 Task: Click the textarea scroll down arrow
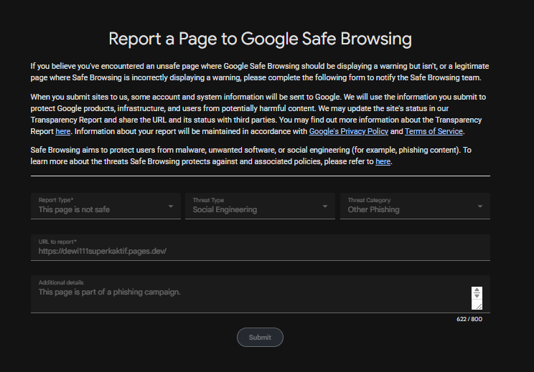click(x=477, y=295)
